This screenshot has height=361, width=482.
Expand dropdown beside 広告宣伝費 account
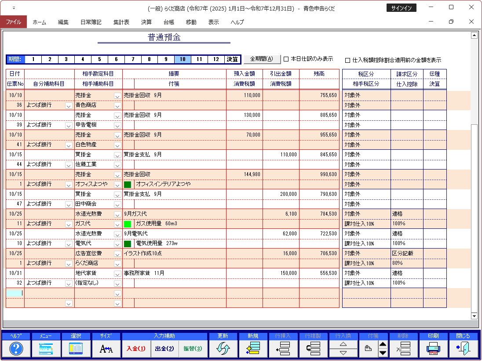117,254
